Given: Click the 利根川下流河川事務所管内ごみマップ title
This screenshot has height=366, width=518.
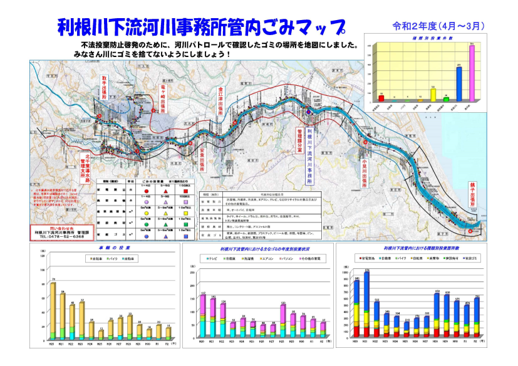Looking at the screenshot, I should pos(202,27).
